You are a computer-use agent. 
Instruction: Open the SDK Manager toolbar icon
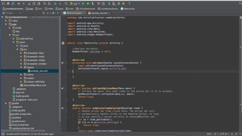point(118,3)
